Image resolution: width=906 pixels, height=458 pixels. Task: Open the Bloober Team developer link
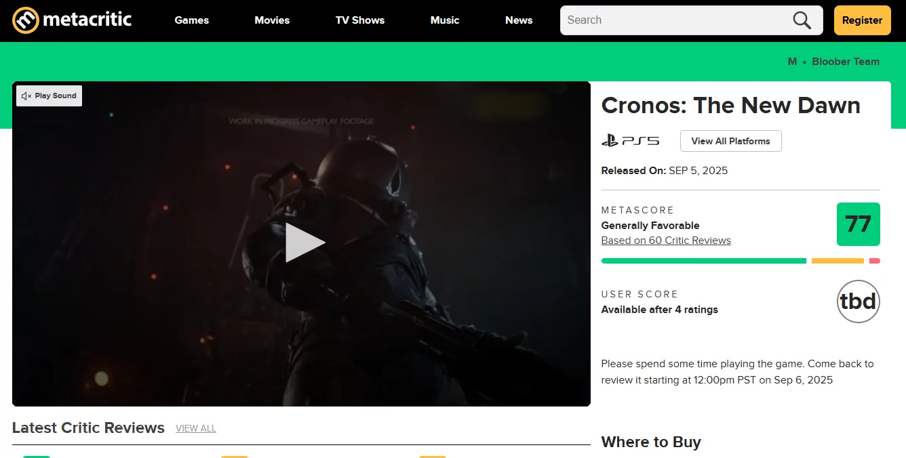[846, 62]
